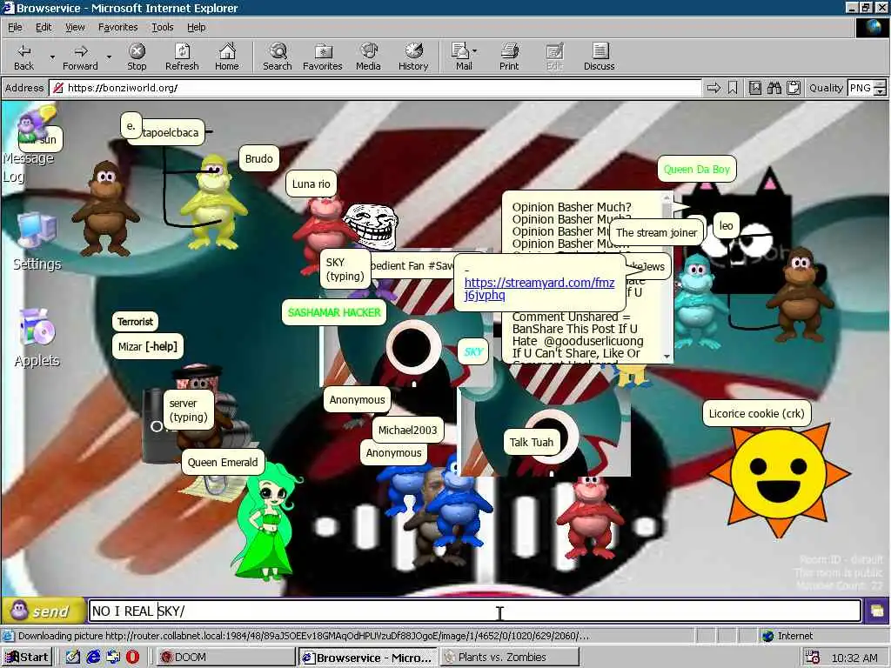The width and height of the screenshot is (891, 668).
Task: Click the clipboard icon beside Quality
Action: 794,88
